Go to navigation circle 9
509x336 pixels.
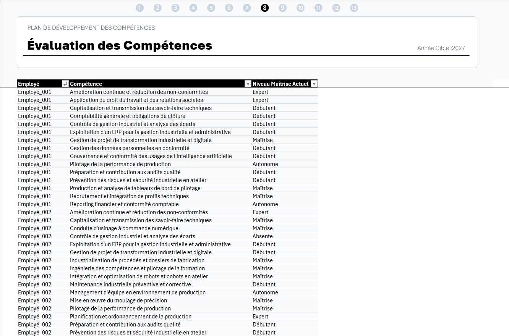pos(282,8)
